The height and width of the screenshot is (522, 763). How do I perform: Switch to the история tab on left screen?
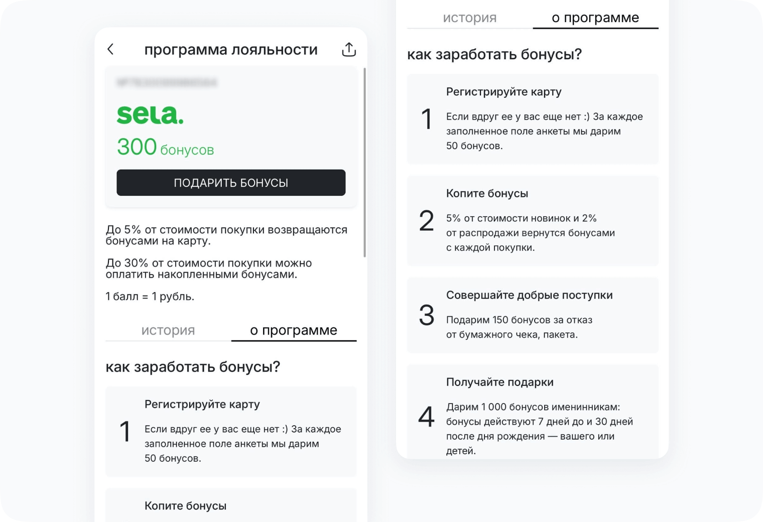tap(168, 330)
